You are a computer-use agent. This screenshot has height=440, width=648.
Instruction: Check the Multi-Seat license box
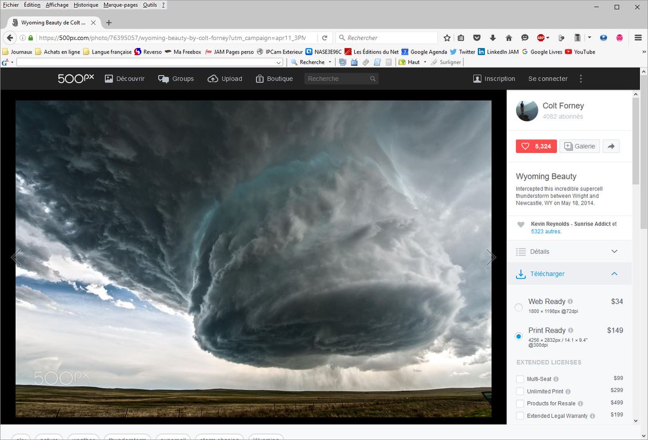click(520, 379)
